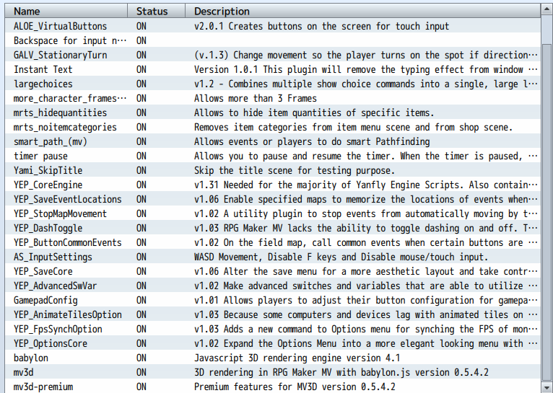553x393 pixels.
Task: Click ON status of YEP_CoreEngine
Action: coord(141,185)
